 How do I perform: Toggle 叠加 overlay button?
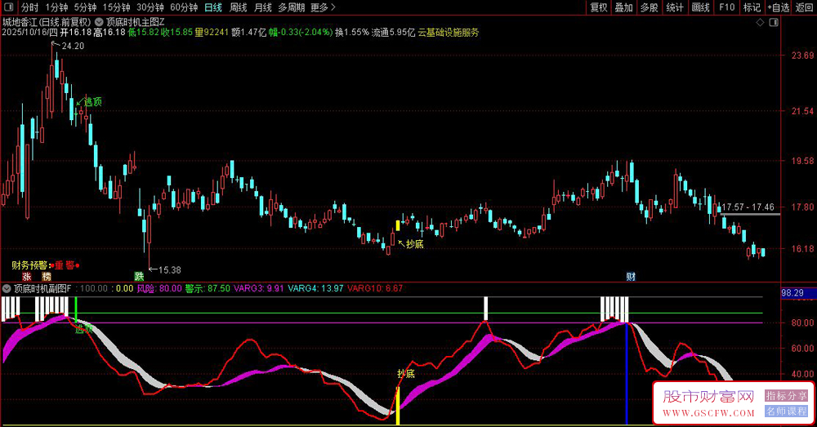623,7
